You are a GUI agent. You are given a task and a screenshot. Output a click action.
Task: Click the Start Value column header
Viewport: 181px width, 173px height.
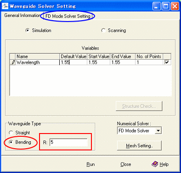tap(98, 56)
